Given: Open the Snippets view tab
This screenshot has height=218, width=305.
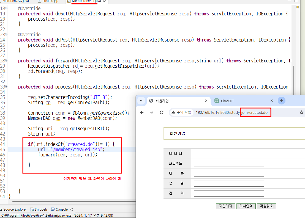Looking at the screenshot, I should coord(39,209).
